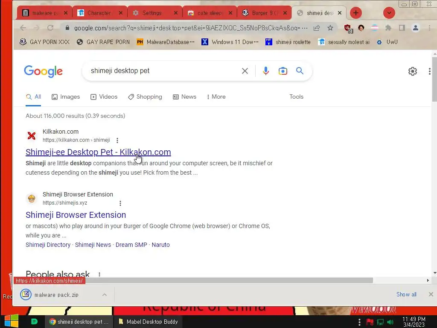Open the Windows 11 Dow… bookmark
The image size is (437, 328).
pyautogui.click(x=230, y=42)
